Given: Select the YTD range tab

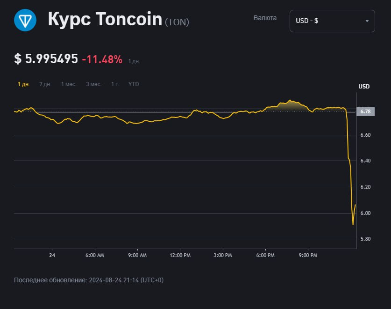Looking at the screenshot, I should 134,84.
